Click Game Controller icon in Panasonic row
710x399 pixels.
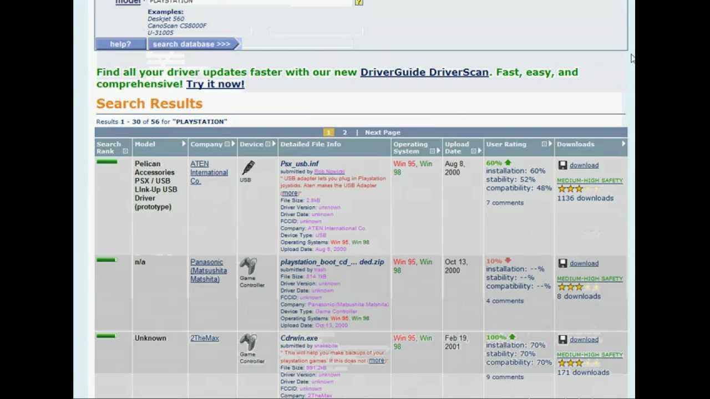click(x=248, y=266)
